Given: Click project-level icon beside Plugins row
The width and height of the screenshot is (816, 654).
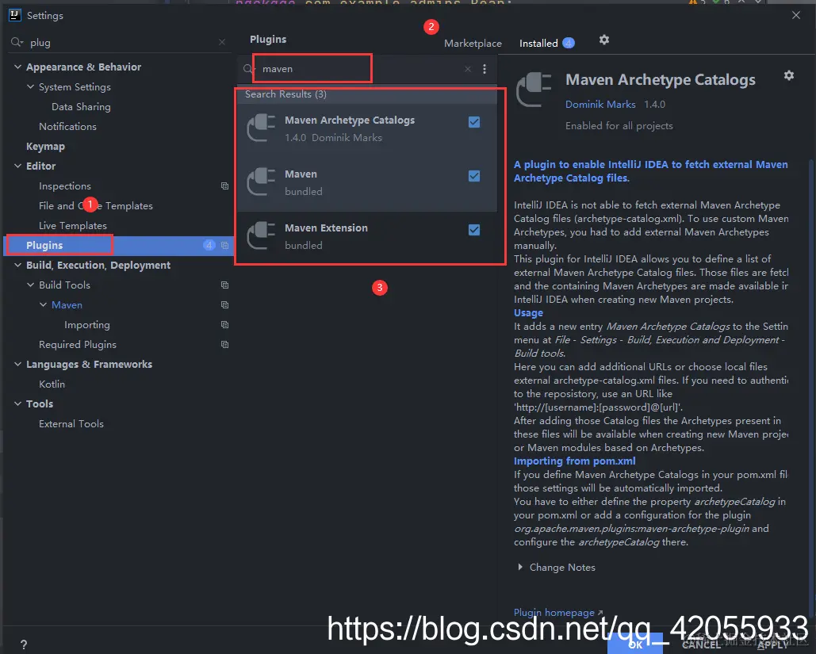Looking at the screenshot, I should pos(225,245).
